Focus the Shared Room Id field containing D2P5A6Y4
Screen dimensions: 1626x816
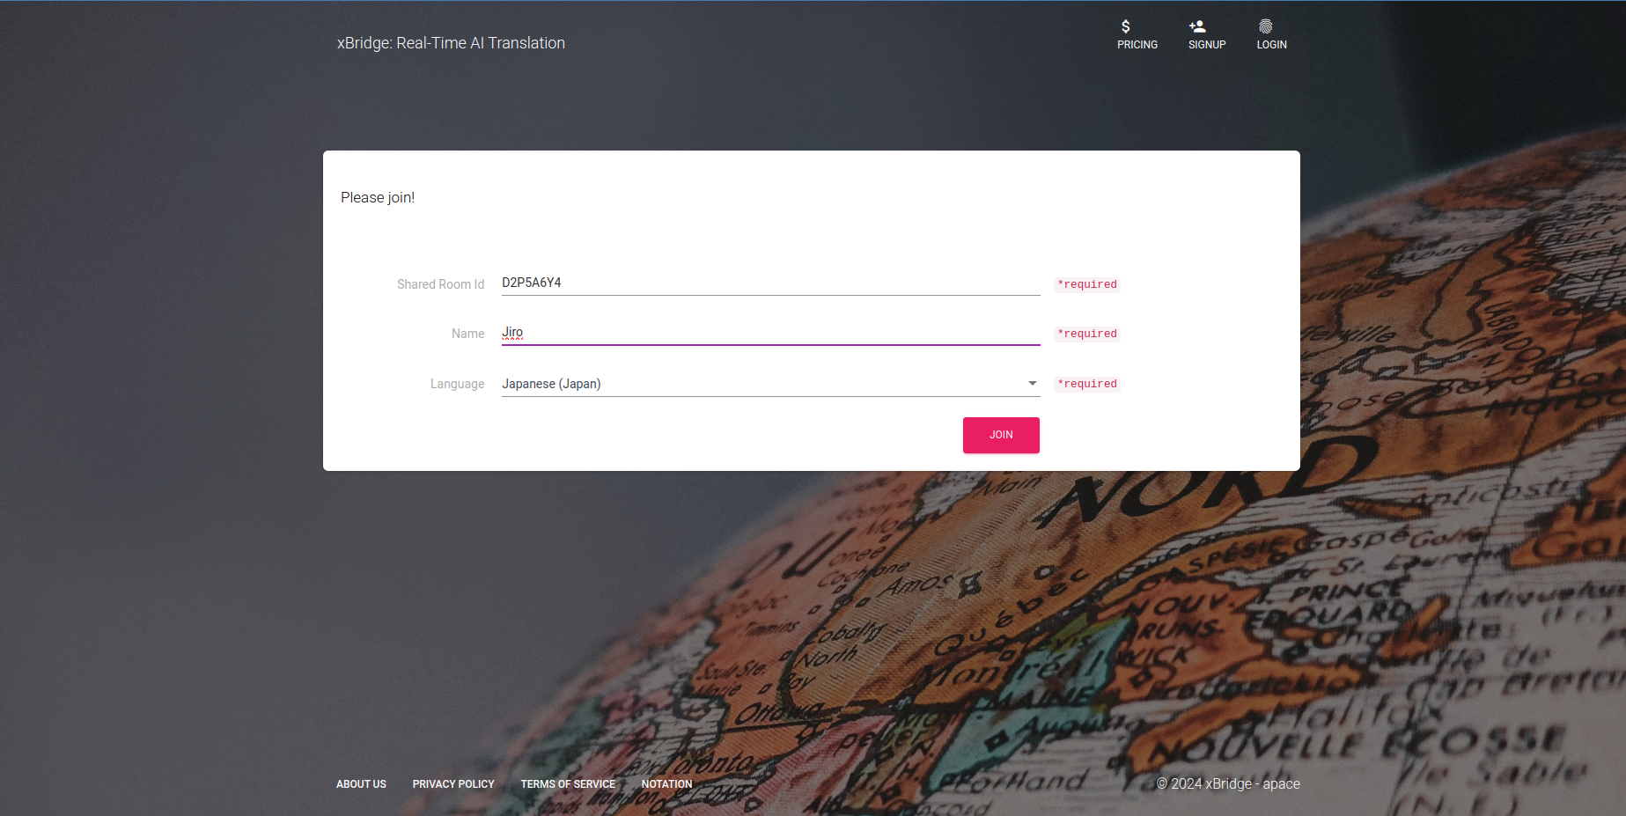pyautogui.click(x=769, y=283)
